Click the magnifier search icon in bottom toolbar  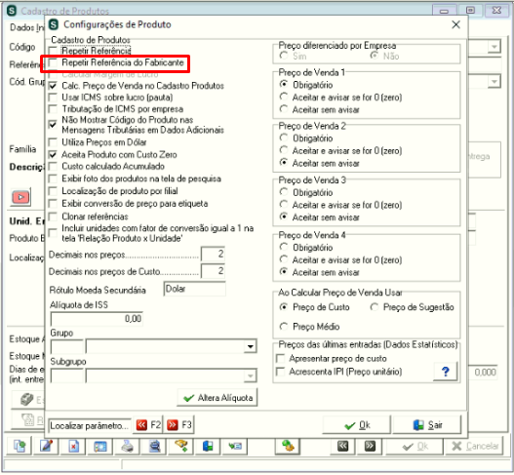154,446
